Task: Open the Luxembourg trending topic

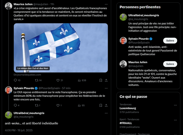Action: (128, 108)
